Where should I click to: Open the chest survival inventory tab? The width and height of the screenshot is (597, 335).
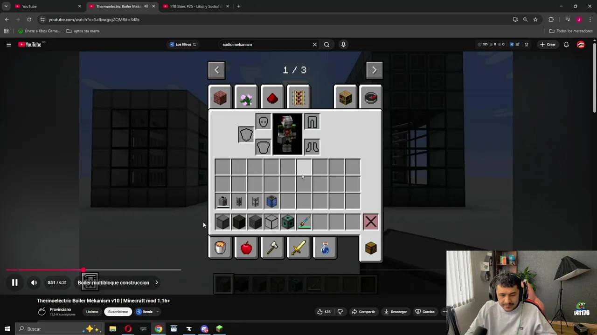coord(371,248)
